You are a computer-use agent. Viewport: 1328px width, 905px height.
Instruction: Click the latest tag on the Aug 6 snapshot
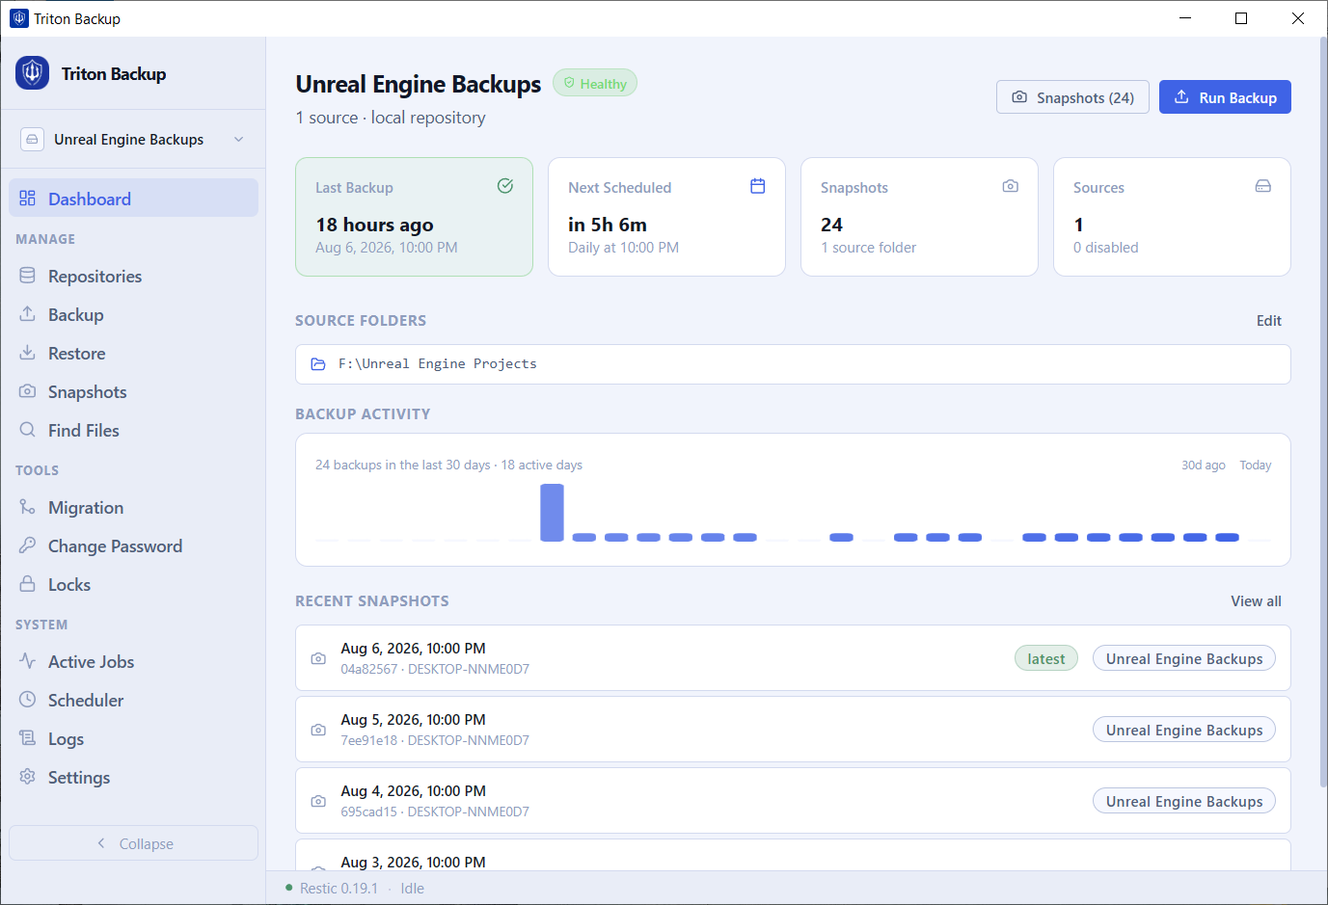[x=1046, y=658]
